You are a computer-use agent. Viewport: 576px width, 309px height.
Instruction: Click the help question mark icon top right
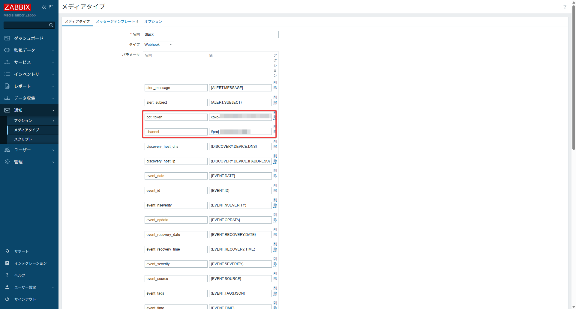click(565, 7)
